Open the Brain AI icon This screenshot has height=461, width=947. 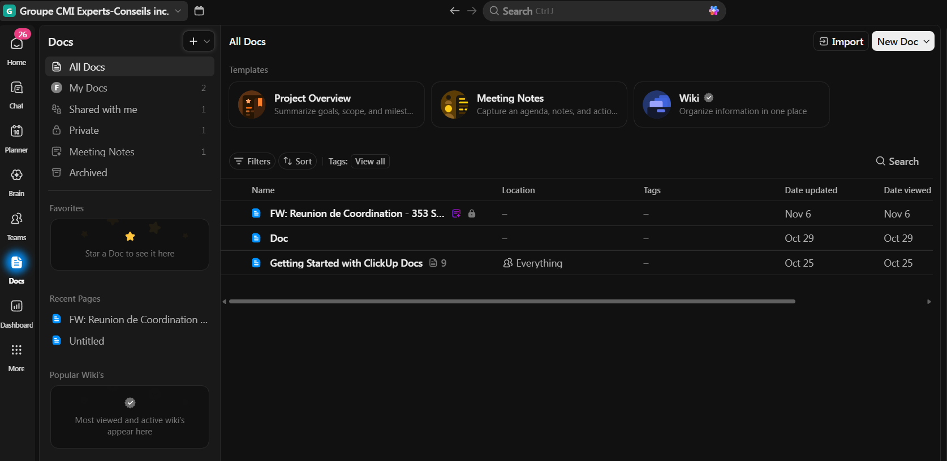click(x=16, y=175)
